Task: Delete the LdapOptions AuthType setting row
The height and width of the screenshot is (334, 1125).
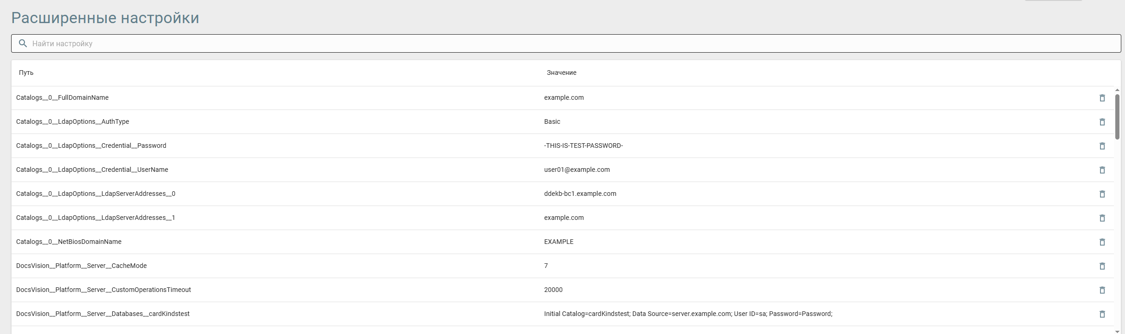Action: pos(1102,122)
